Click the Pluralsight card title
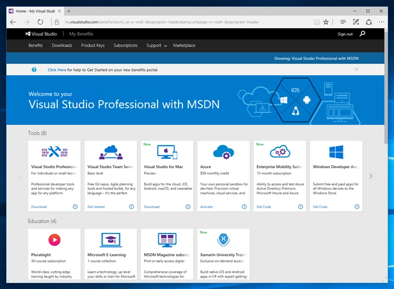The width and height of the screenshot is (394, 289). click(x=41, y=255)
